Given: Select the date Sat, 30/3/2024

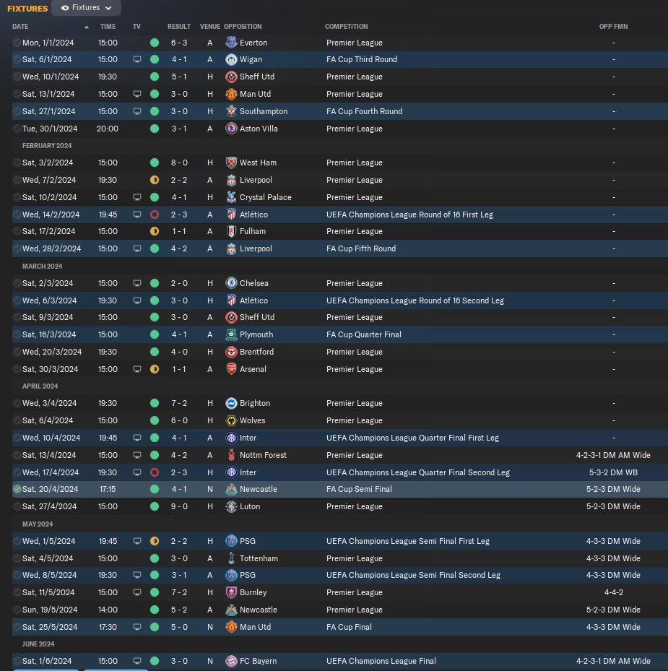Looking at the screenshot, I should (x=50, y=369).
